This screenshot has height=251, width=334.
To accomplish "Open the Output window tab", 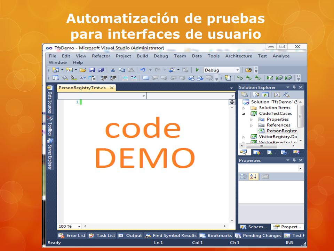I will (x=130, y=236).
